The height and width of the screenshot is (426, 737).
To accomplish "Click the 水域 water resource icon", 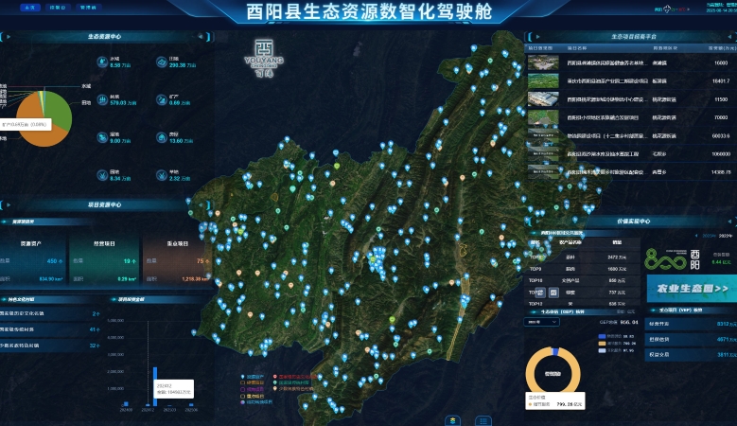I will click(101, 62).
